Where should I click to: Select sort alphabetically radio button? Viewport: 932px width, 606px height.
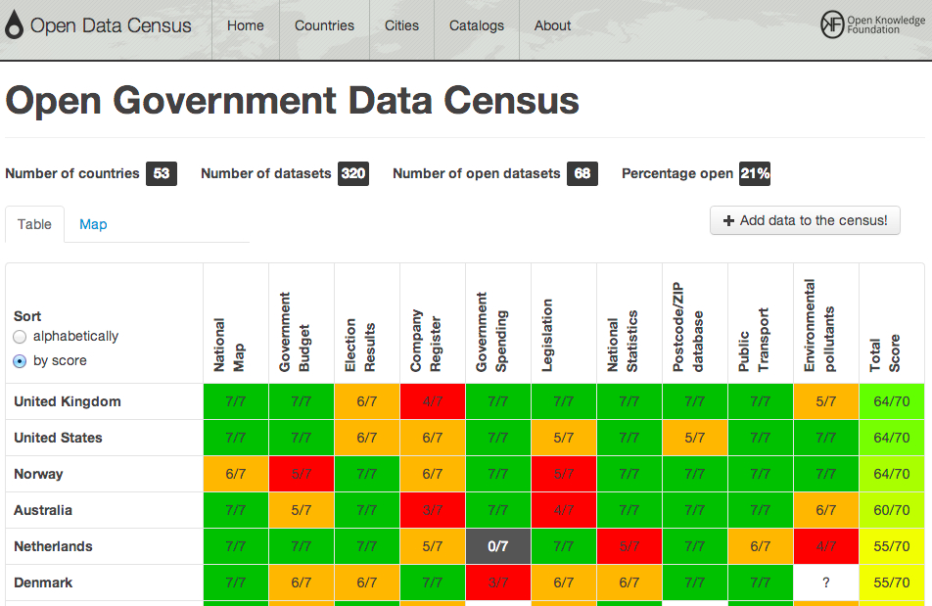click(20, 337)
